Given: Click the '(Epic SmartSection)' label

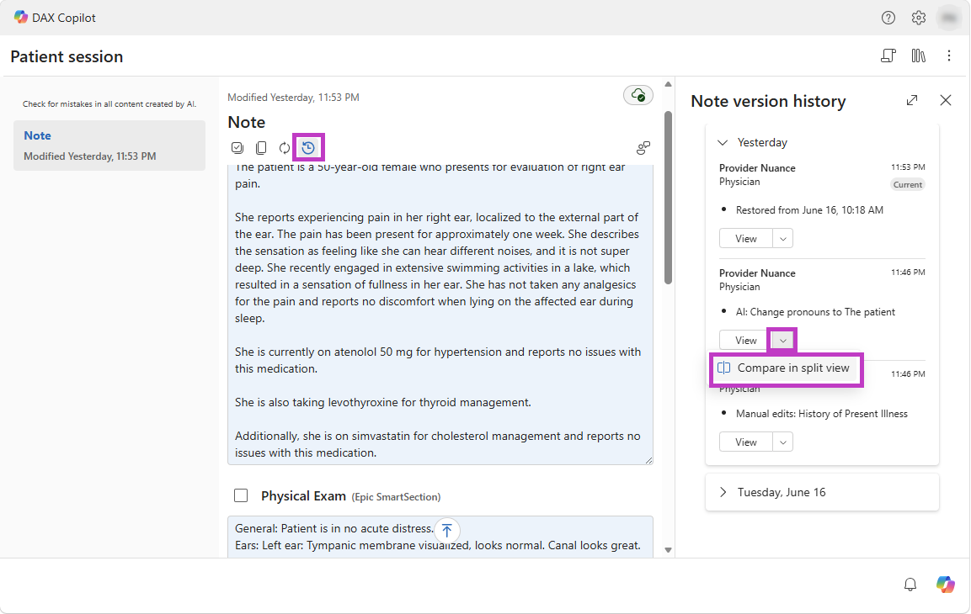Looking at the screenshot, I should (x=396, y=497).
